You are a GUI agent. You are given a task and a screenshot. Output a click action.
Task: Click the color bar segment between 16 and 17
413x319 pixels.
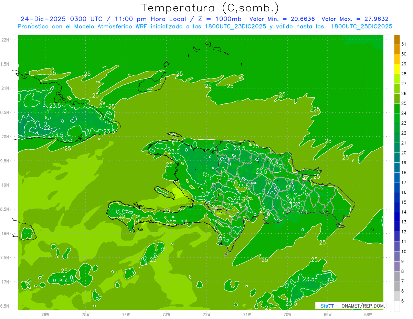[397, 187]
